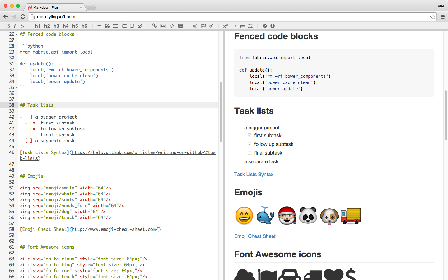Click the exchange arrows toolbar icon
Screen dimensions: 448x280
point(242,26)
